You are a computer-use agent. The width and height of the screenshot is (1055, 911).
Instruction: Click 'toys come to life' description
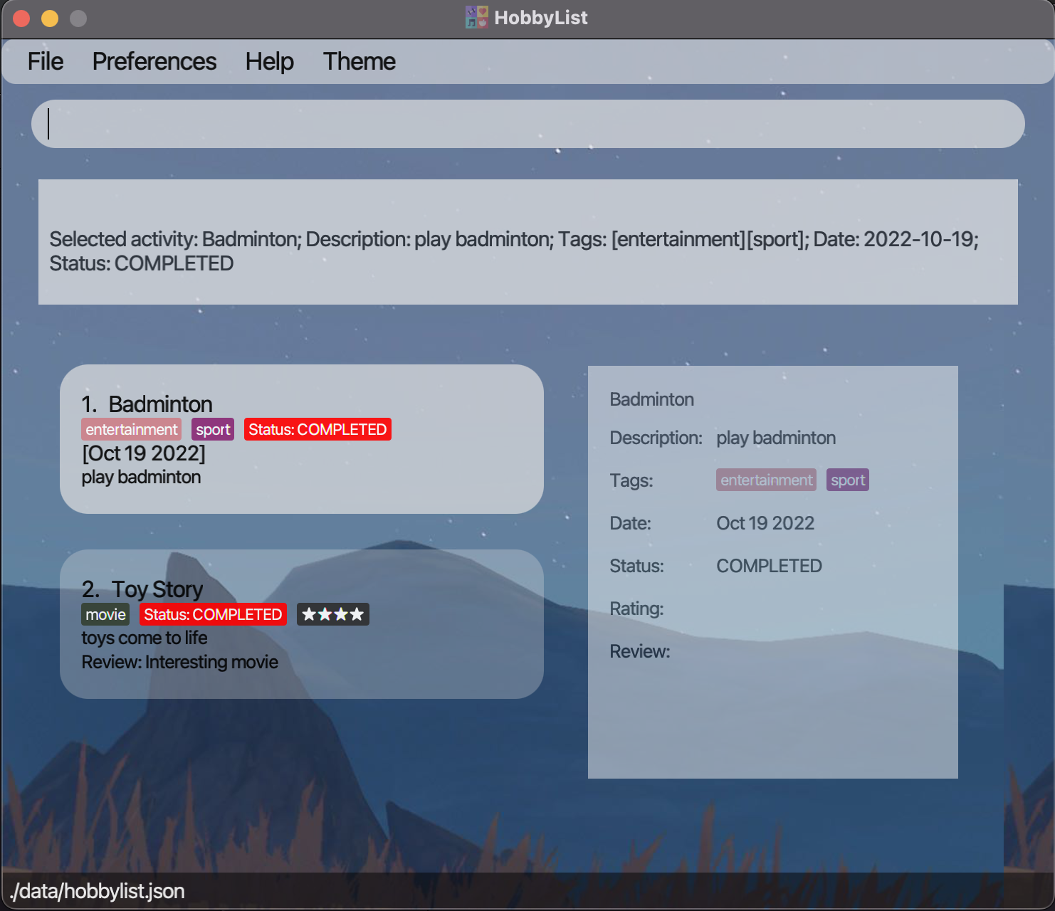point(145,638)
